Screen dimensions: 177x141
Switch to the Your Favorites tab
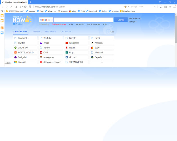(x=20, y=31)
